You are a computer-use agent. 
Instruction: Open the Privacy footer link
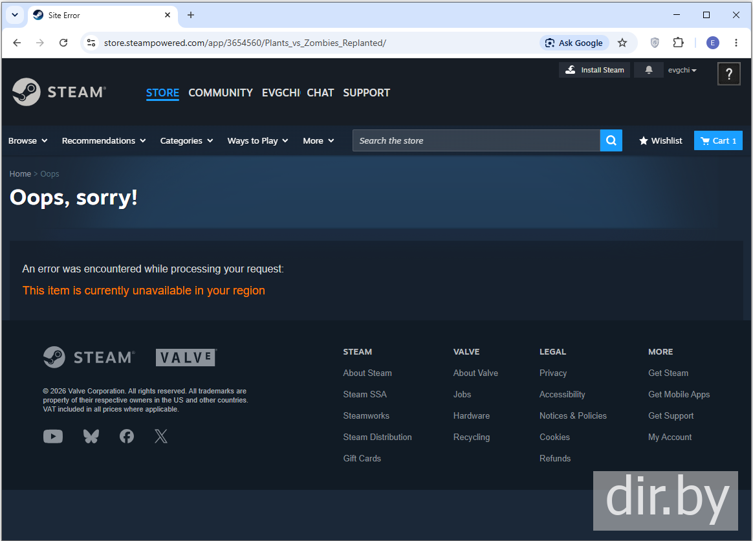coord(553,373)
